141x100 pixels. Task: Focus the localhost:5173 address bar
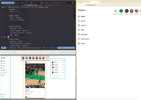point(113,5)
